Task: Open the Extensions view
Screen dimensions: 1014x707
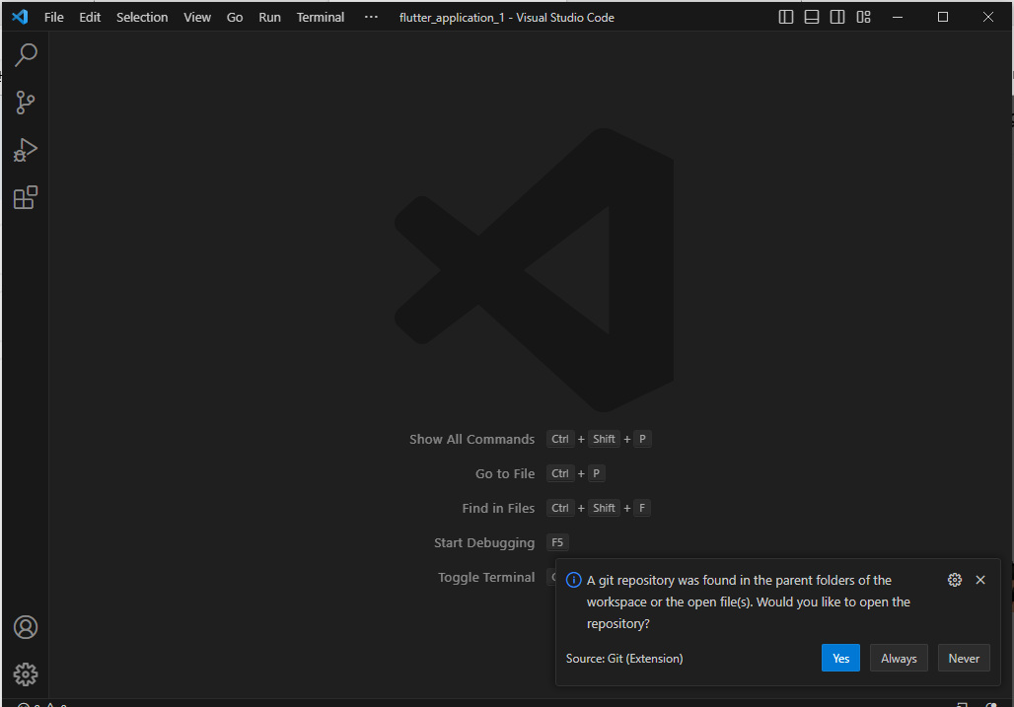Action: tap(26, 197)
